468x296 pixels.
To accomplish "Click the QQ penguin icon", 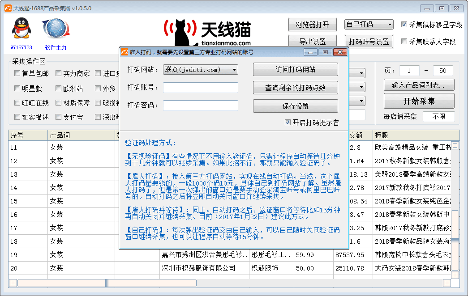I will (21, 28).
